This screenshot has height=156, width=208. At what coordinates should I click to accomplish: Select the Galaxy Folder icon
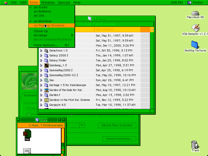[46, 60]
